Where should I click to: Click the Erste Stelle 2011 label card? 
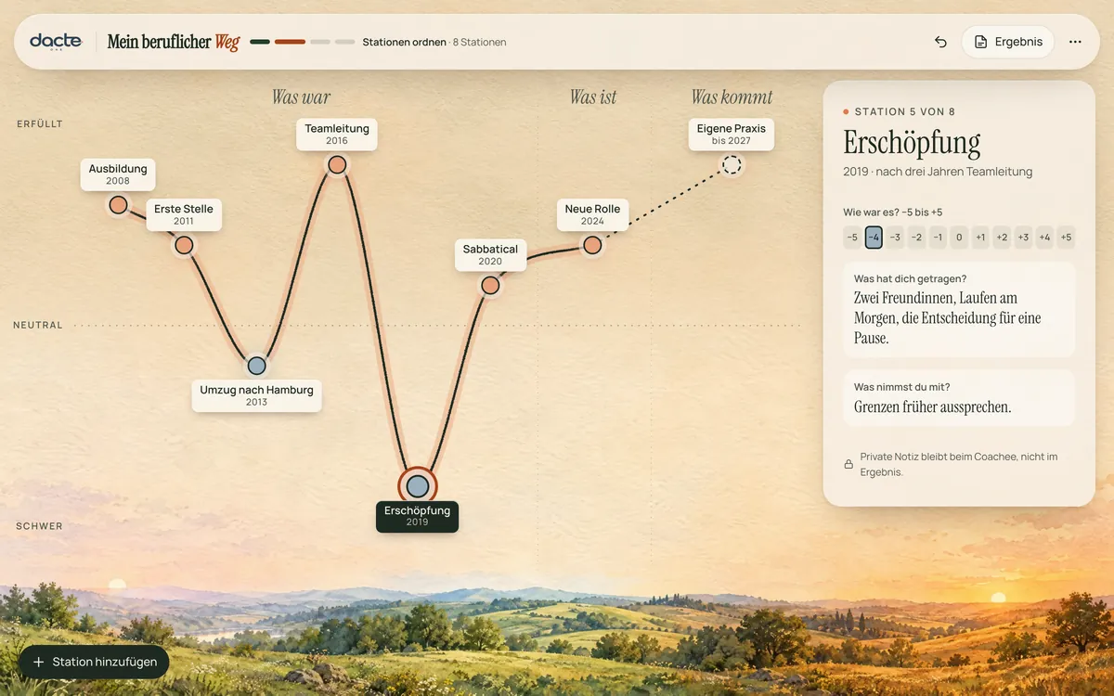184,214
